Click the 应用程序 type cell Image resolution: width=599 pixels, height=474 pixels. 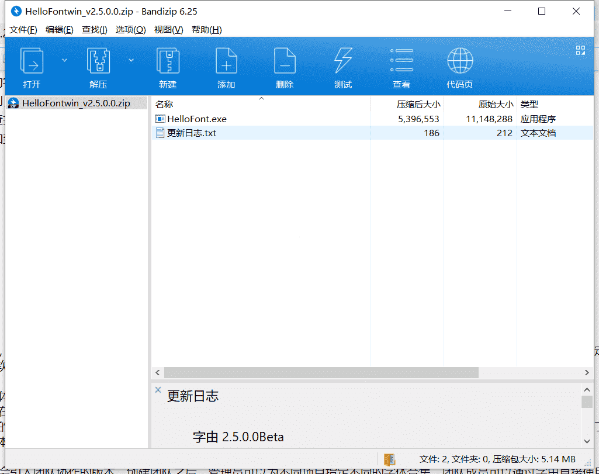pos(538,119)
